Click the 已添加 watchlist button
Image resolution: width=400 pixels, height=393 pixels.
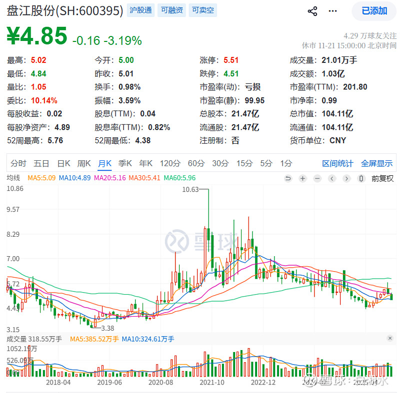pos(374,11)
